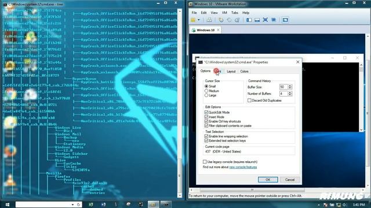The image size is (371, 208).
Task: Click Cancel in the Properties dialog
Action: coord(290,180)
